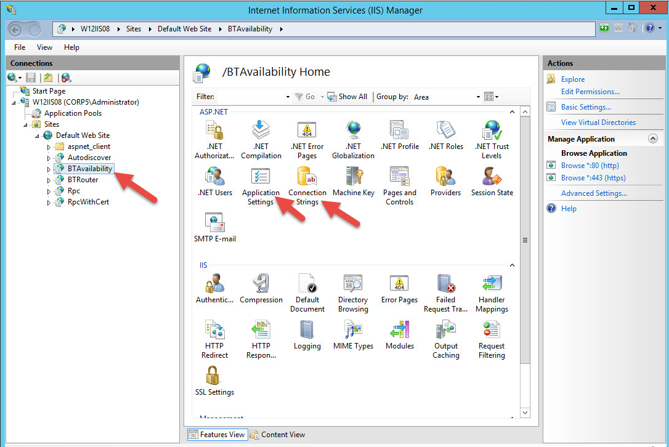The width and height of the screenshot is (669, 447).
Task: Click the Save icon in Connections toolbar
Action: tap(31, 78)
